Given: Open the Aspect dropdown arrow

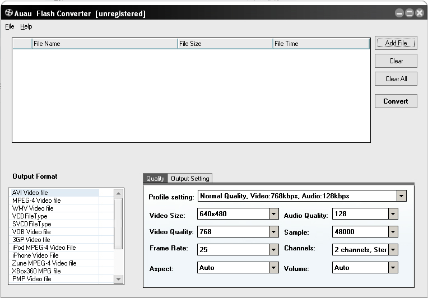Looking at the screenshot, I should coord(273,267).
